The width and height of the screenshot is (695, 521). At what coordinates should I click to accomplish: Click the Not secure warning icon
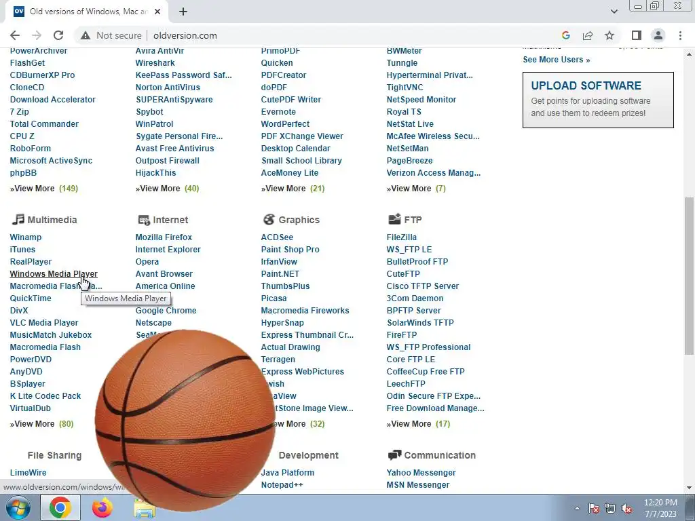(86, 35)
